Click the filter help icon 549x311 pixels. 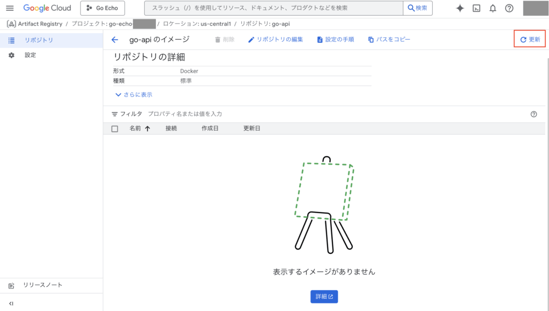[x=533, y=114]
